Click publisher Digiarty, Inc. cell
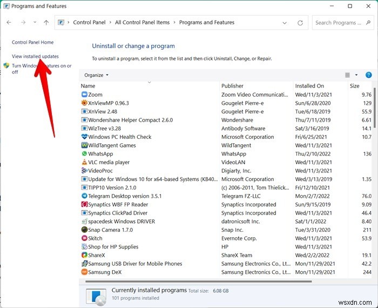This screenshot has height=308, width=378. [237, 171]
